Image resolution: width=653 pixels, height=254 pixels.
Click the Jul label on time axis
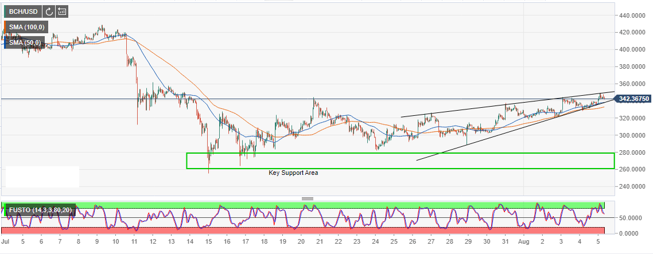click(6, 243)
